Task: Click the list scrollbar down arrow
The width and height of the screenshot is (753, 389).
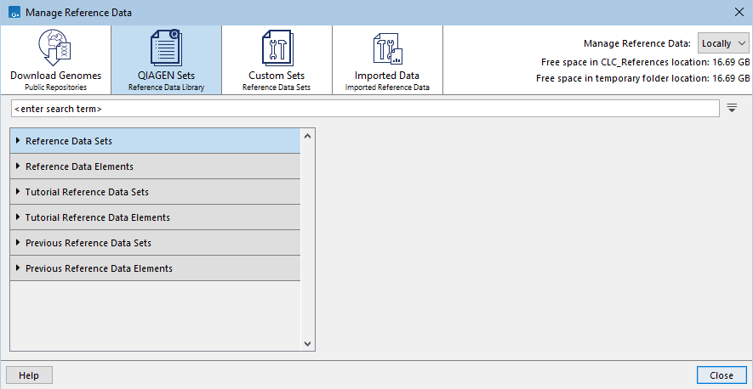Action: tap(308, 343)
